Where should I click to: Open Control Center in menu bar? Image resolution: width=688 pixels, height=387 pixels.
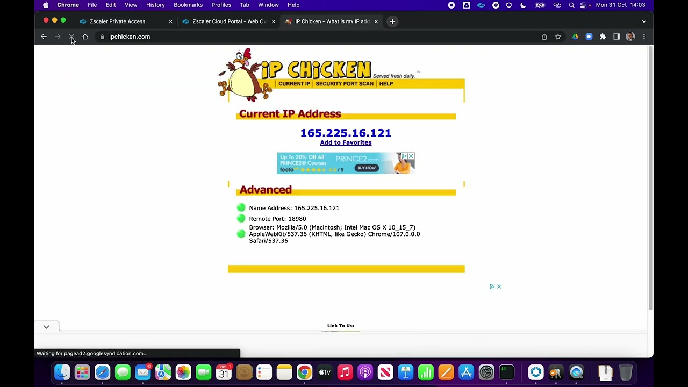(584, 5)
